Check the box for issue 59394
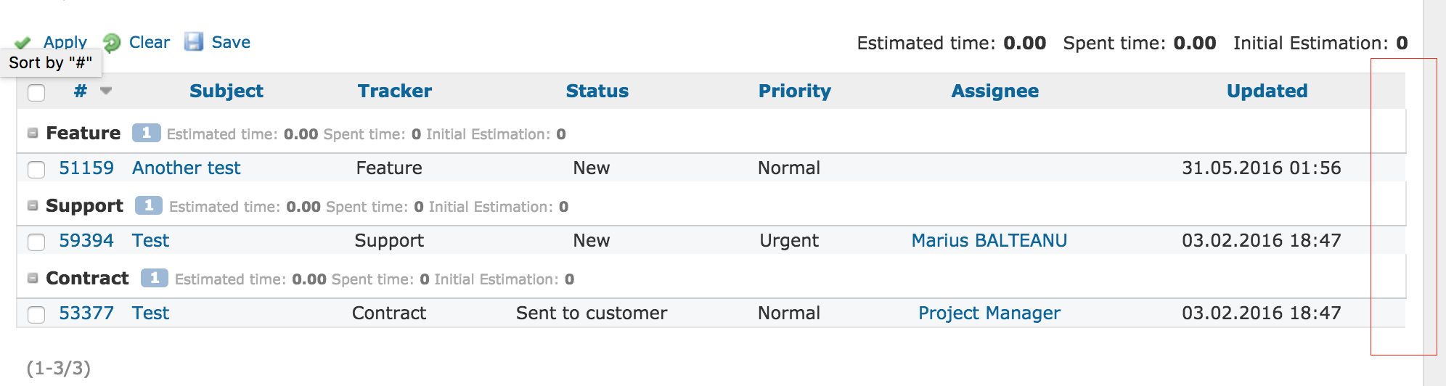The image size is (1446, 386). pyautogui.click(x=36, y=242)
